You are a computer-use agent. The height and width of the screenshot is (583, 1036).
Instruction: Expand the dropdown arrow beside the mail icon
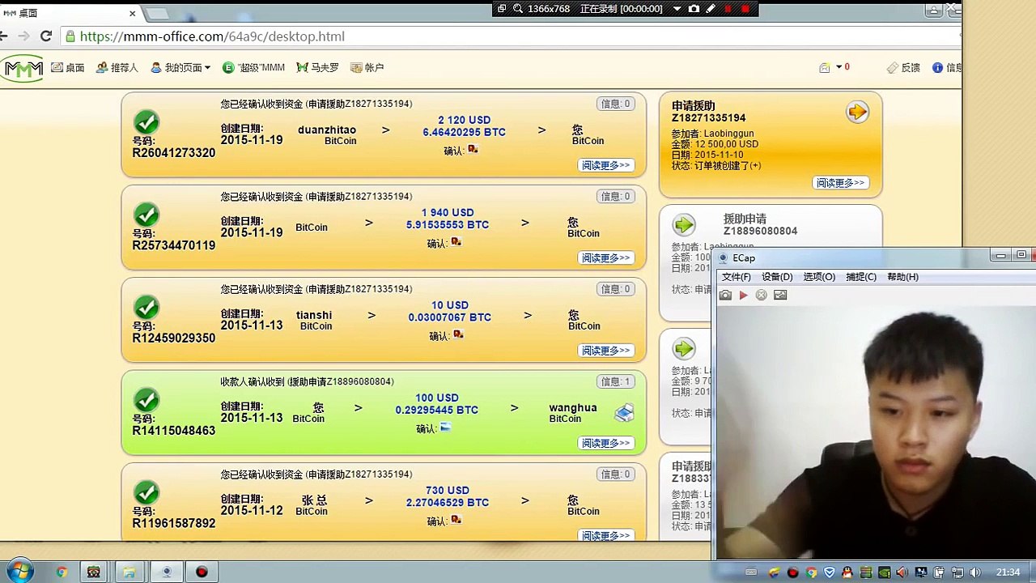pyautogui.click(x=839, y=67)
